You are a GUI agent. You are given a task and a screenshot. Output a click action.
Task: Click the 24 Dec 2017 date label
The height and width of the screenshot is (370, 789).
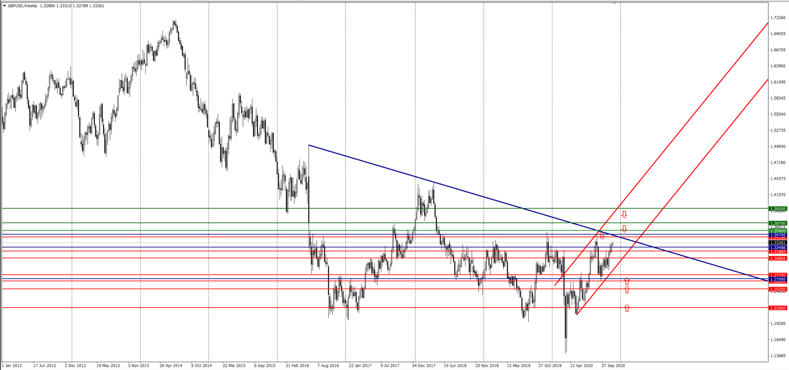[x=424, y=365]
